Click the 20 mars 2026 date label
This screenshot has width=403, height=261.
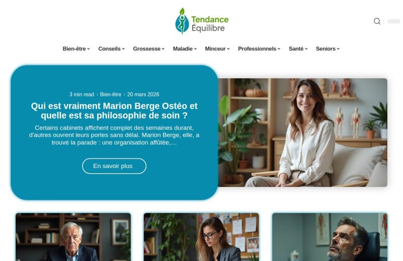tap(143, 94)
